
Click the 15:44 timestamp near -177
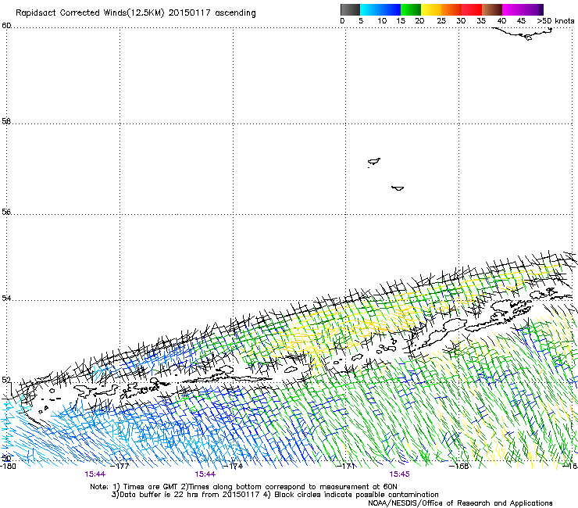95,474
